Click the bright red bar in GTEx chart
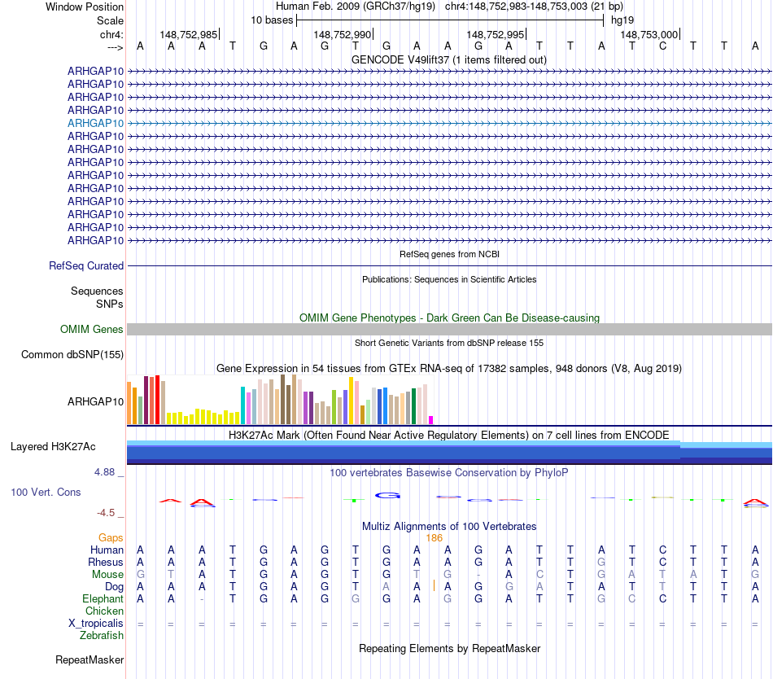This screenshot has height=679, width=773. tap(157, 400)
